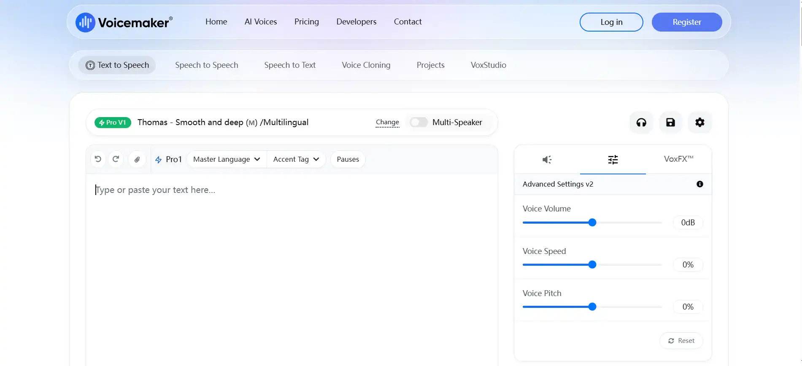Open the gear settings icon

pyautogui.click(x=700, y=123)
